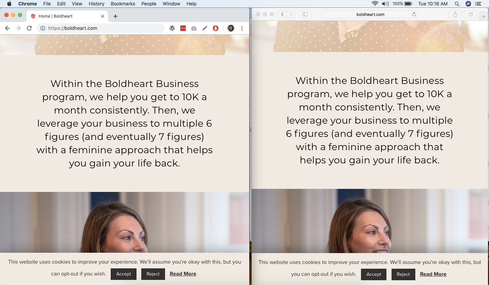
Task: Open the Chrome profile avatar menu
Action: coord(231,28)
